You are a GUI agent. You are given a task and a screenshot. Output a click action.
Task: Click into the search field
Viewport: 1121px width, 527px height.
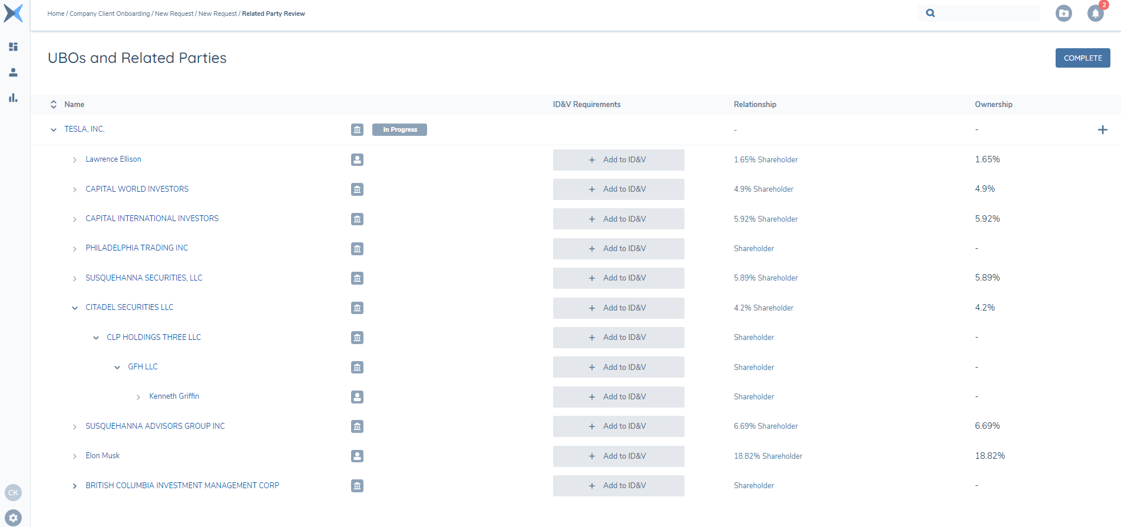[x=987, y=14]
